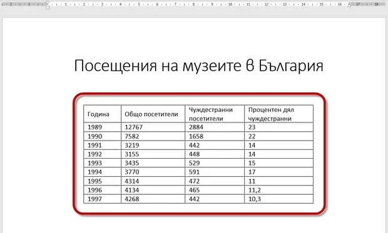Click the foreign visitors cell '472'
This screenshot has height=233, width=388.
point(215,181)
